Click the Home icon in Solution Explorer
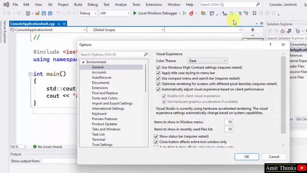The width and height of the screenshot is (307, 173). point(283,31)
